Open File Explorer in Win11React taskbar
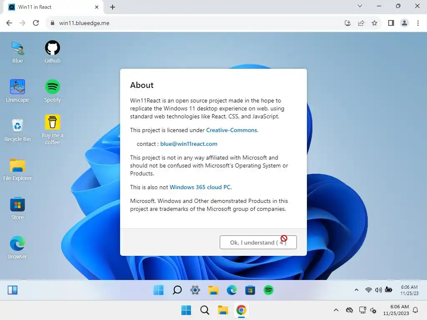 (213, 290)
